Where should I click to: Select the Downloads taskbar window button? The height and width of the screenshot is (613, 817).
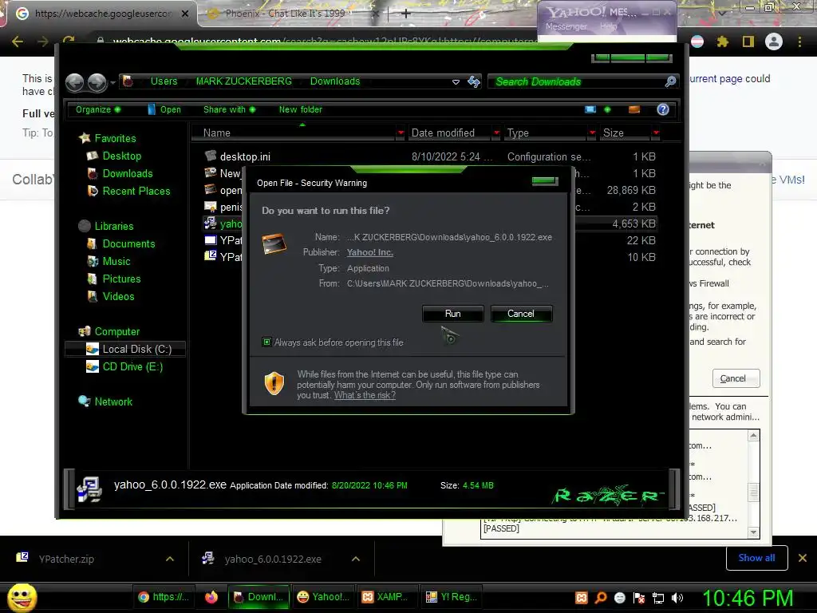259,597
